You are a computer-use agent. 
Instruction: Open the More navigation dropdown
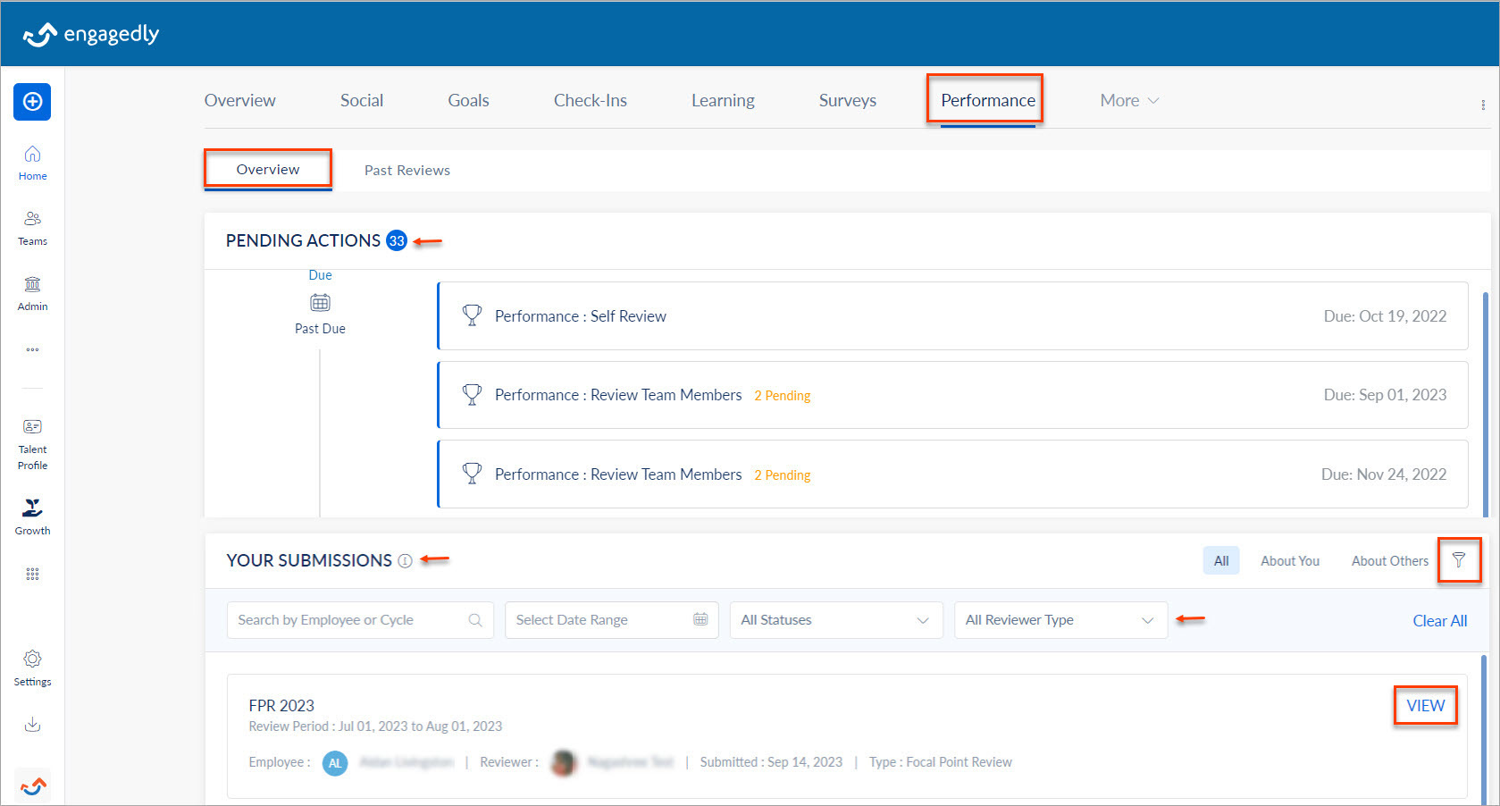click(x=1127, y=100)
